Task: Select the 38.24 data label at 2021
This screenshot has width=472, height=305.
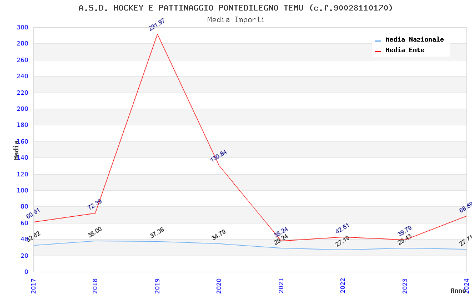Action: coord(281,232)
